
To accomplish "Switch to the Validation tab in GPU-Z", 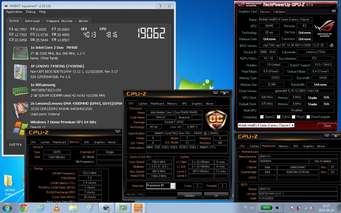I will pos(279,12).
